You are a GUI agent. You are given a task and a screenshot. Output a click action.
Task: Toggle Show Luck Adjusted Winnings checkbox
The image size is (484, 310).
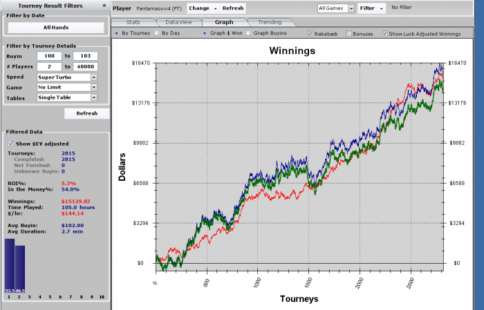(384, 34)
